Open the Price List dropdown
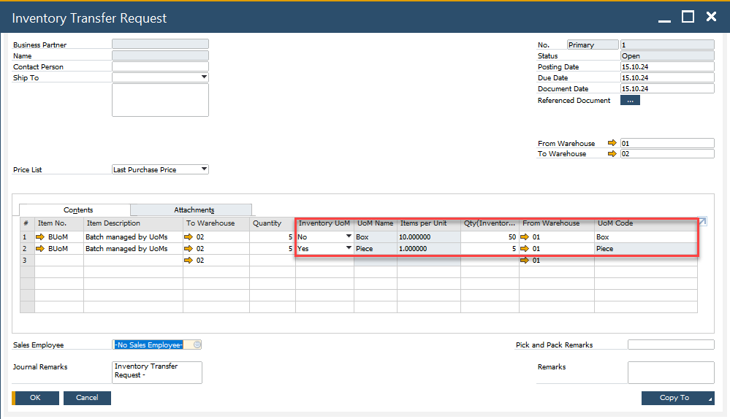 tap(203, 169)
